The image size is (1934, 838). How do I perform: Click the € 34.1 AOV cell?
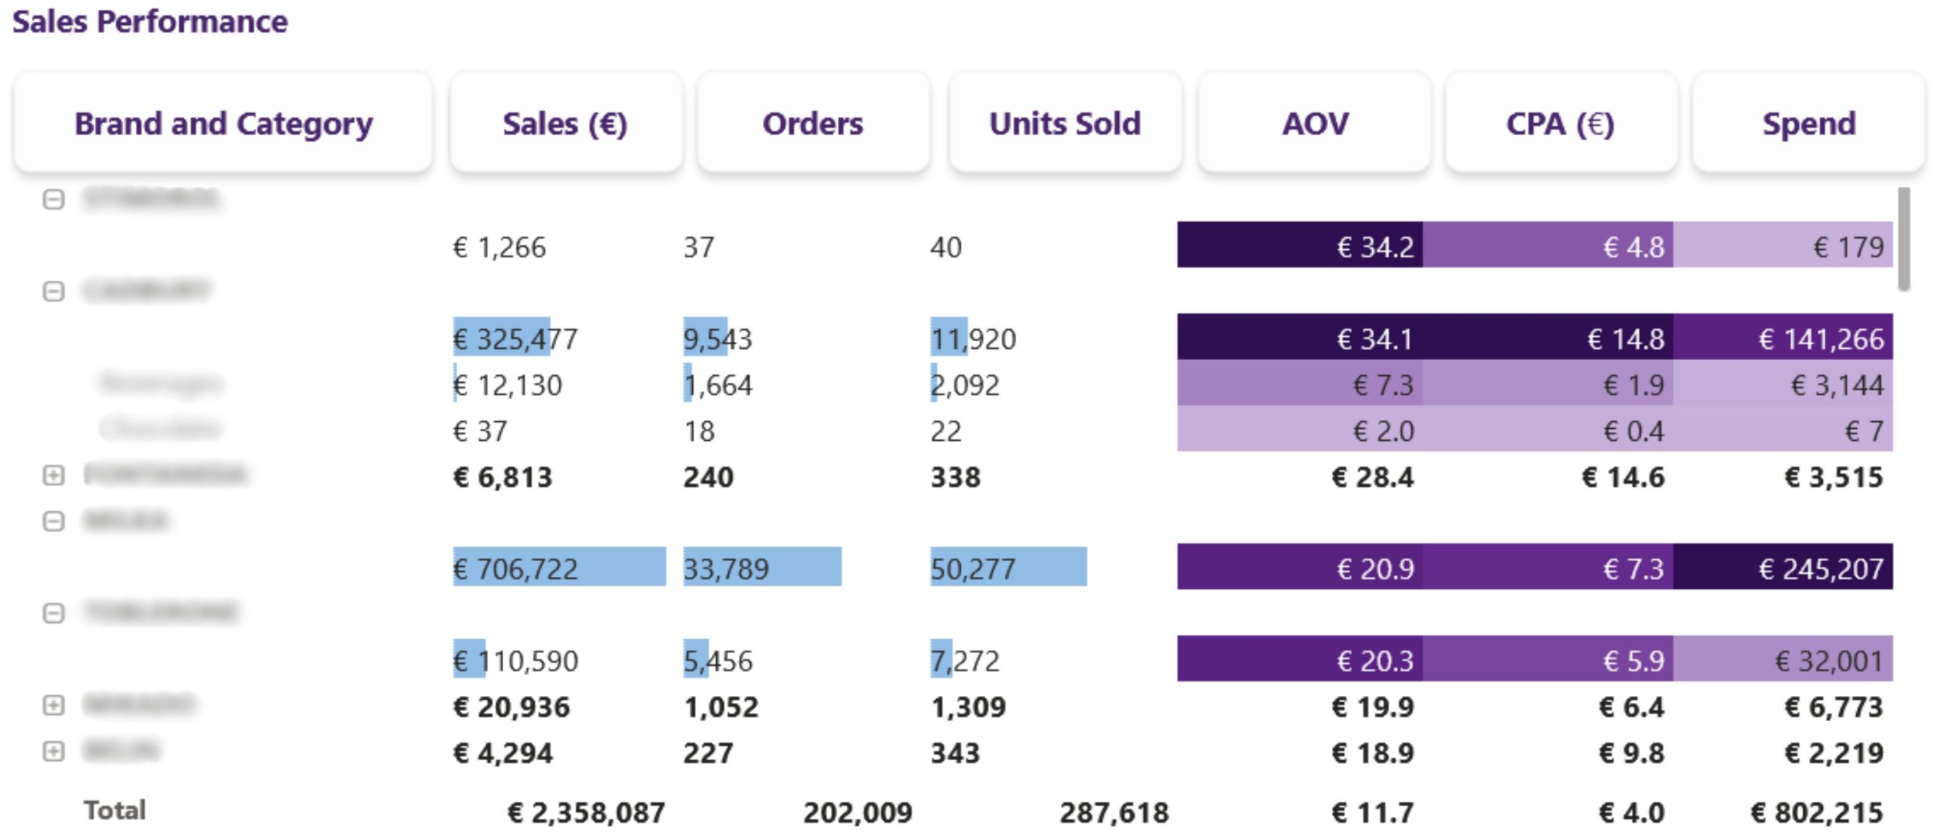(1299, 337)
